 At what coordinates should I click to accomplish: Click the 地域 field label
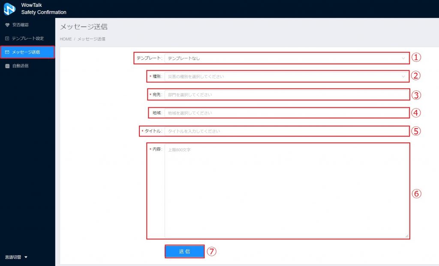click(x=157, y=113)
